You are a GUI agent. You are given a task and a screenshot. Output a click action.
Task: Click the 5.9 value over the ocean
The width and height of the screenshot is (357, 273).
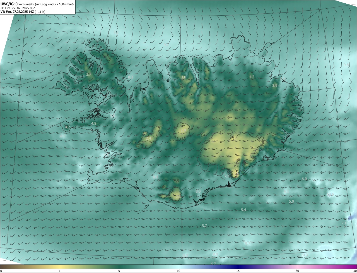pyautogui.click(x=291, y=201)
